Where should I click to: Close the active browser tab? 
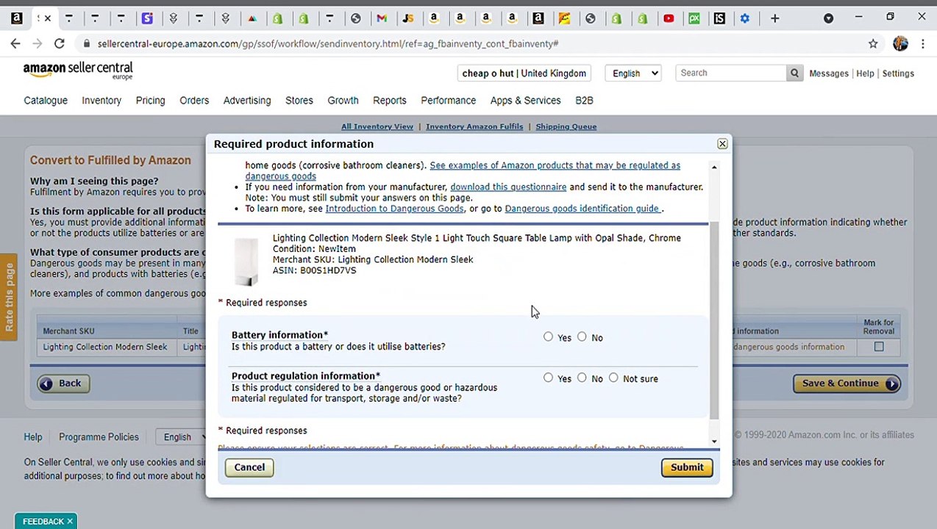click(49, 18)
